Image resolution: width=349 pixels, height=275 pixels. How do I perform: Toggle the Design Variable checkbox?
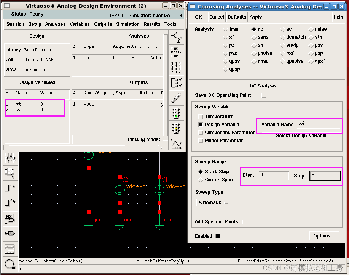pyautogui.click(x=201, y=125)
